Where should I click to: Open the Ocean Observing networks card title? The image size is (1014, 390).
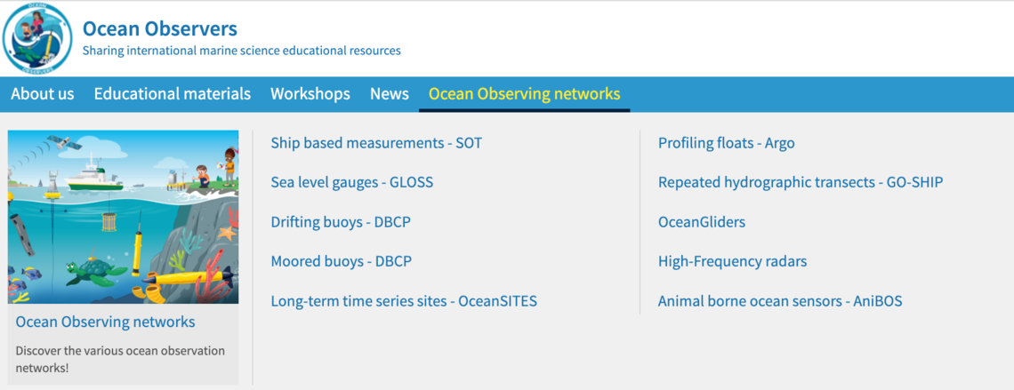click(x=106, y=322)
